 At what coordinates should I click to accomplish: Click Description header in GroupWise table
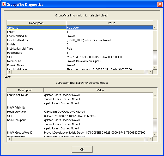[37, 23]
